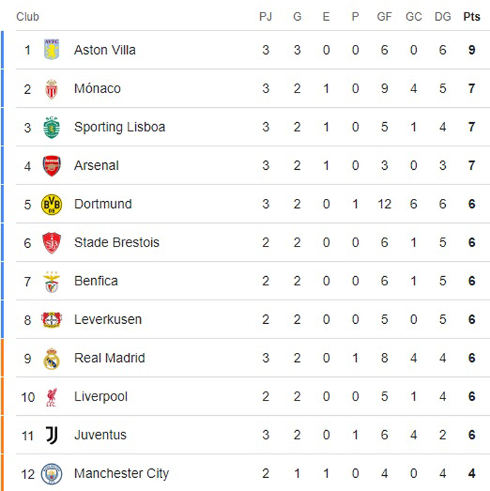The height and width of the screenshot is (491, 490).
Task: Open the Aston Villa team link
Action: [105, 50]
